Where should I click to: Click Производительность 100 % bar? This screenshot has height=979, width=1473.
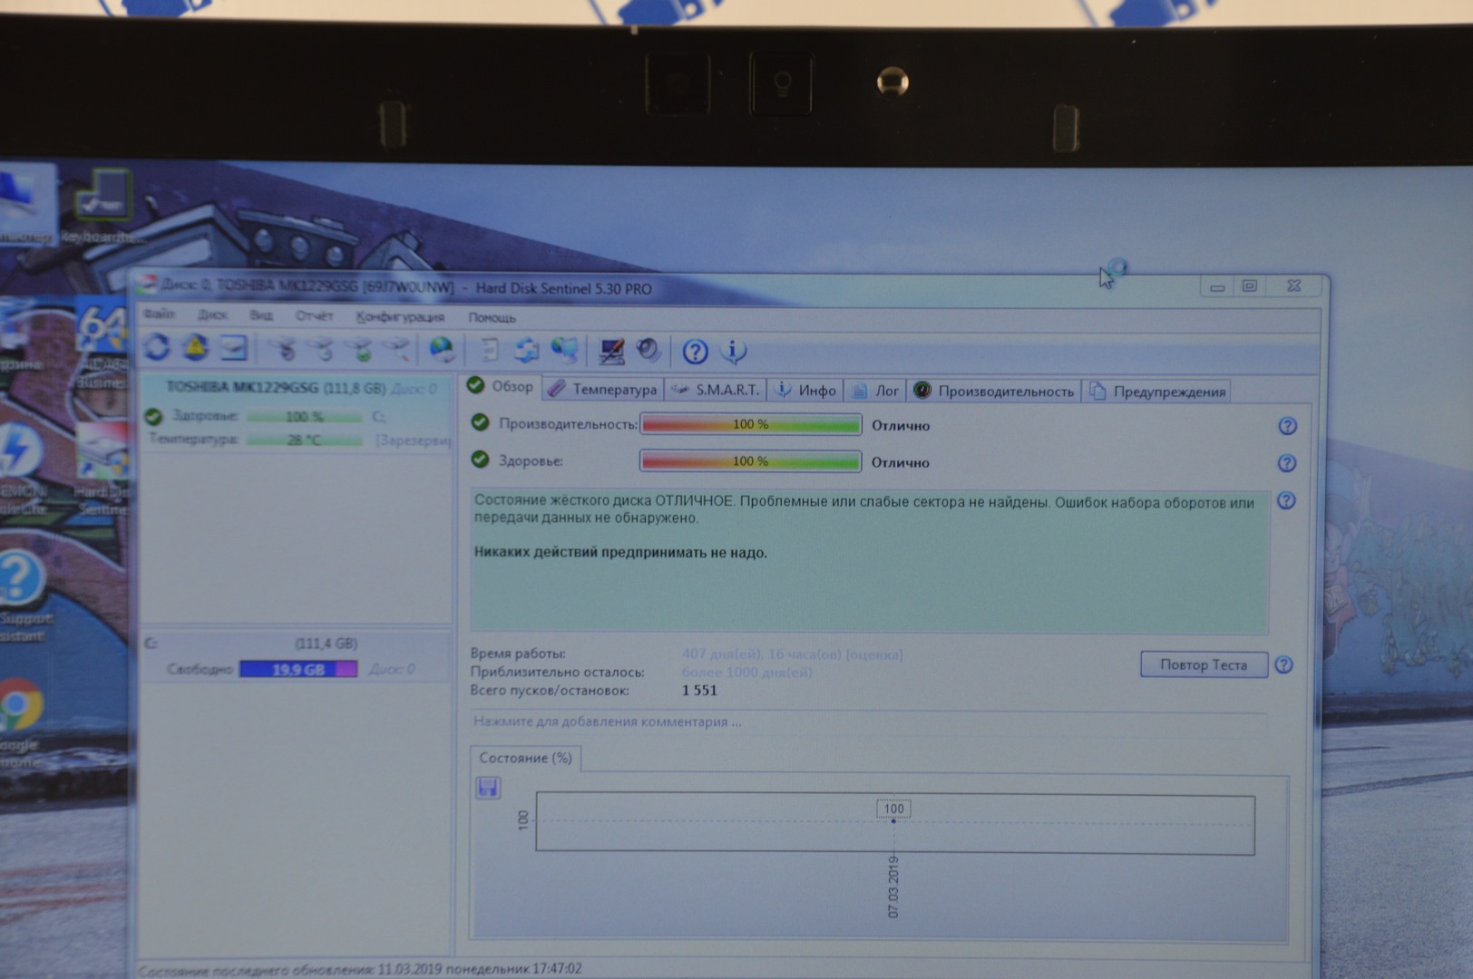[751, 424]
